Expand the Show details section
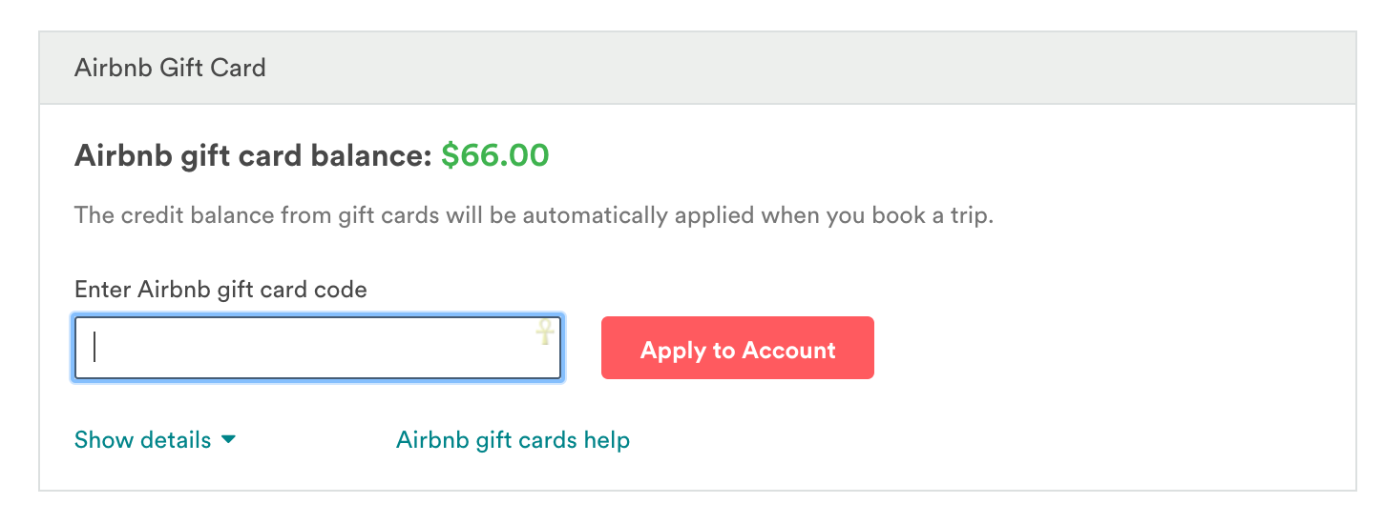The image size is (1384, 524). pyautogui.click(x=143, y=440)
